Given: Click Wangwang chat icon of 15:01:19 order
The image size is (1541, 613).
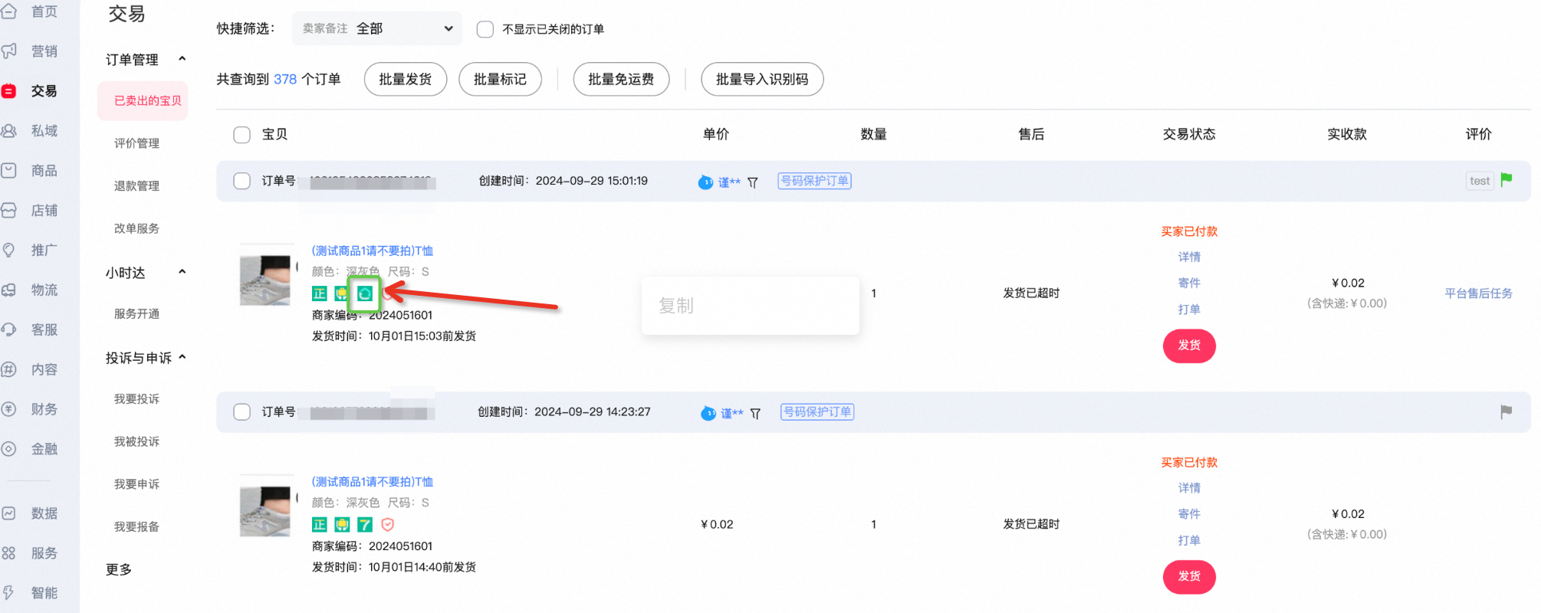Looking at the screenshot, I should (705, 182).
